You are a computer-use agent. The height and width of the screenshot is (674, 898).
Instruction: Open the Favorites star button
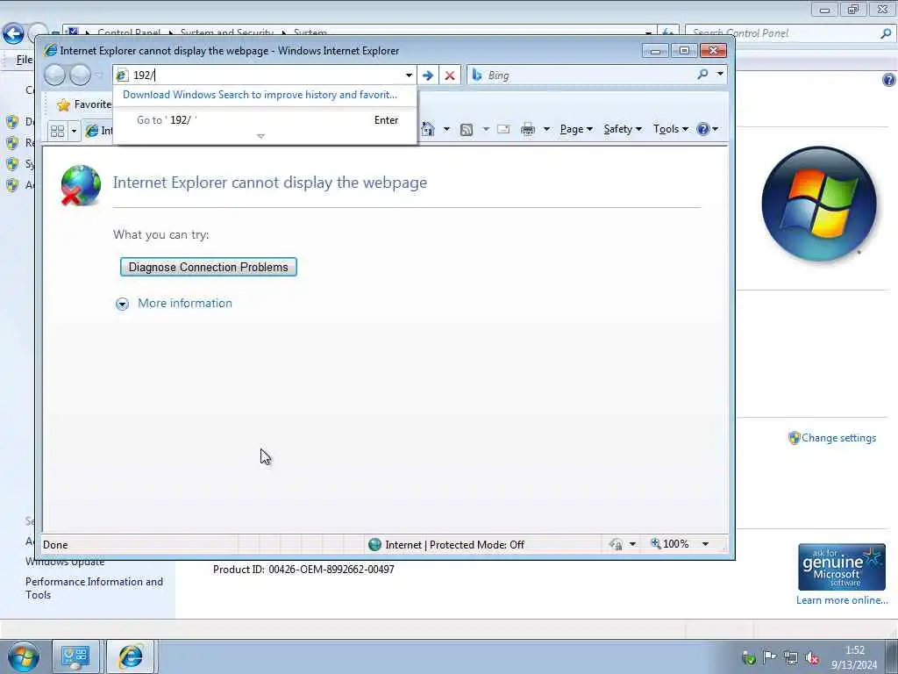coord(83,104)
